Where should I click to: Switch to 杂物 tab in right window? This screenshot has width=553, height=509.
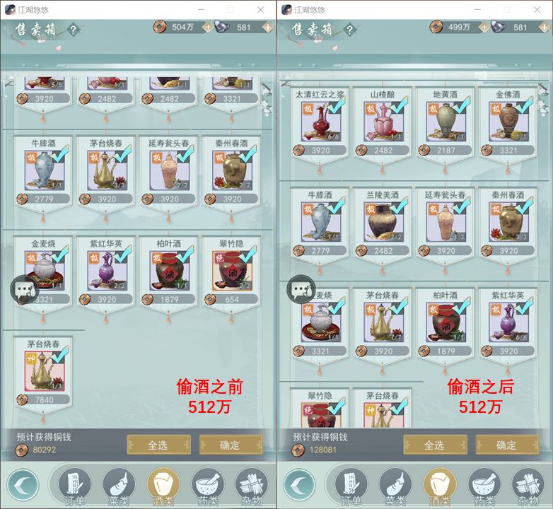[528, 486]
